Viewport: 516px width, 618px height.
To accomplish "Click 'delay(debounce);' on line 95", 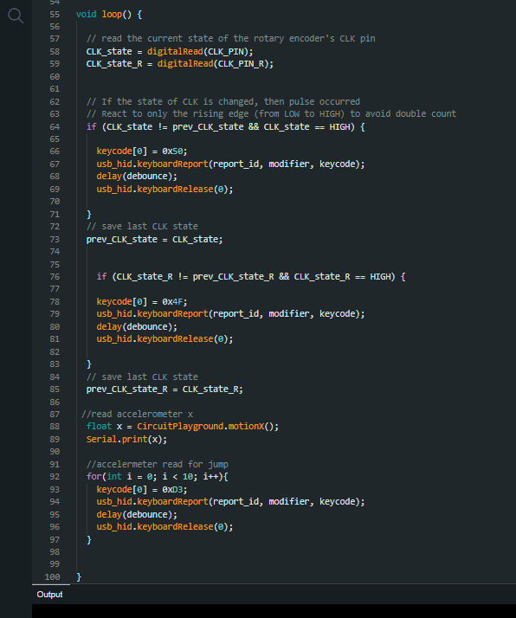I will (137, 515).
